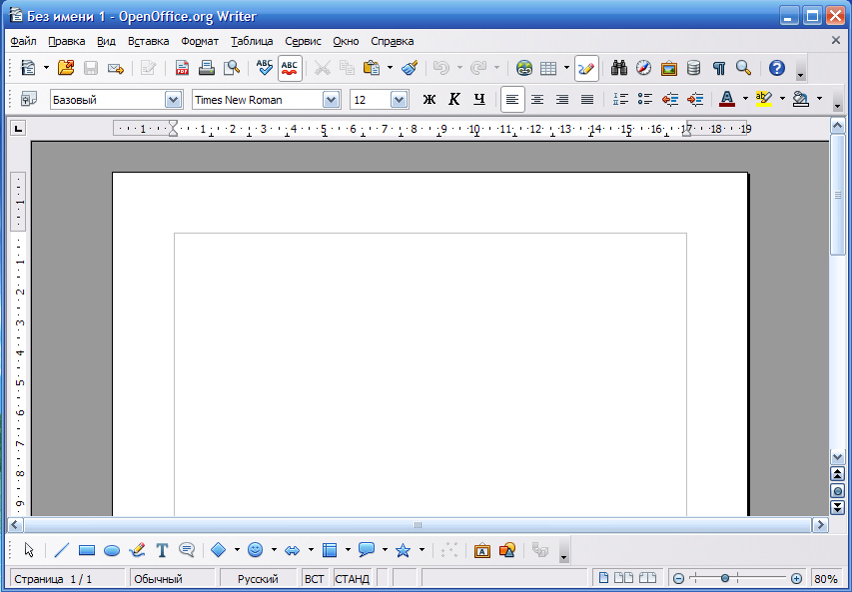Open the Navigator compass icon
Viewport: 852px width, 592px height.
(644, 68)
